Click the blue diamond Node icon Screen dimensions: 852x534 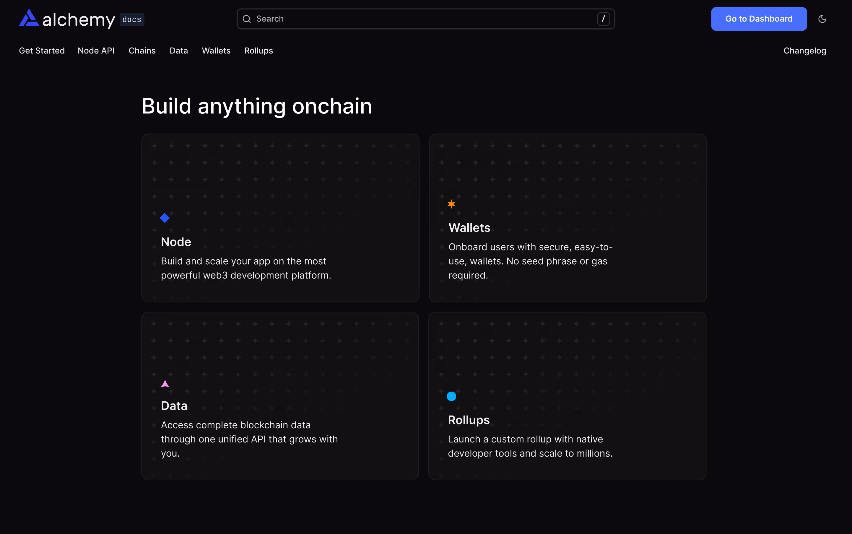(x=165, y=218)
